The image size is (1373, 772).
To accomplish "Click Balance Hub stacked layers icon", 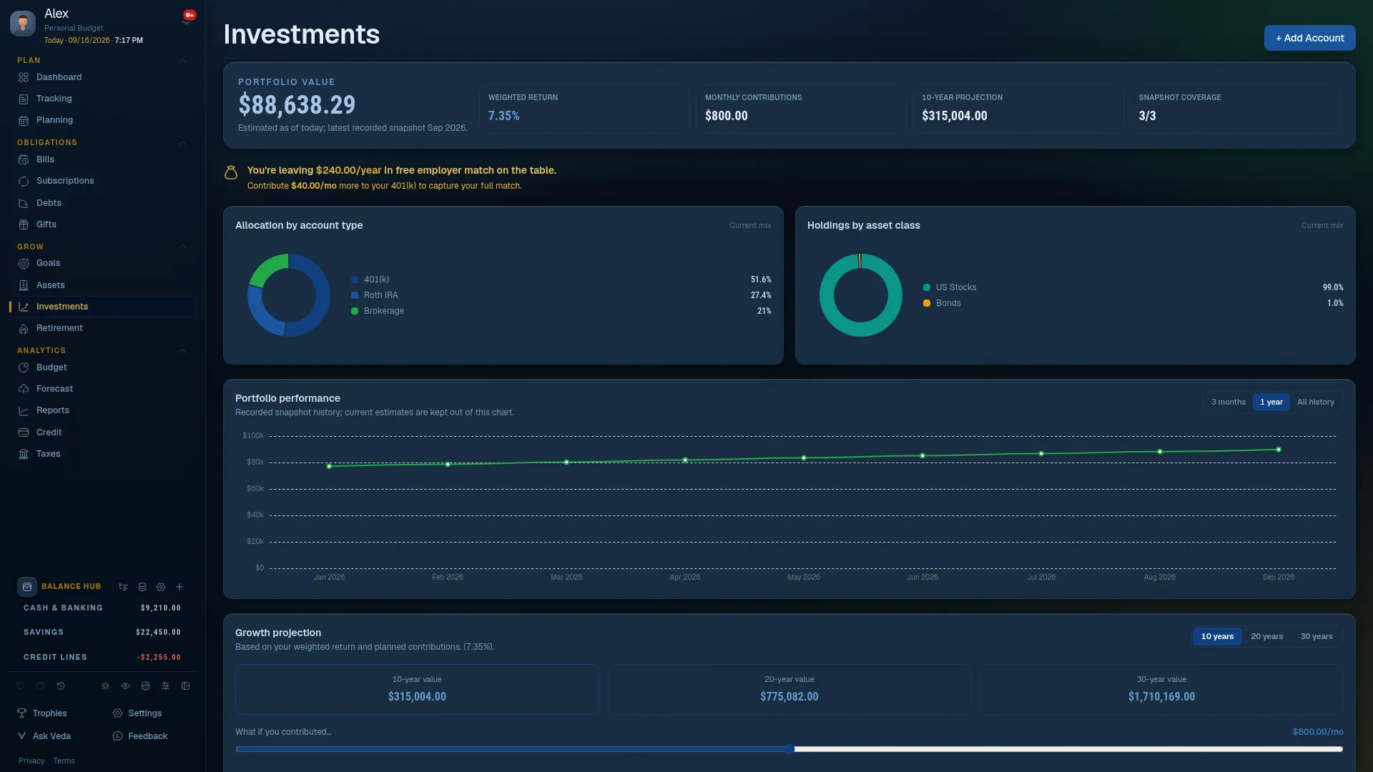I will pyautogui.click(x=142, y=587).
